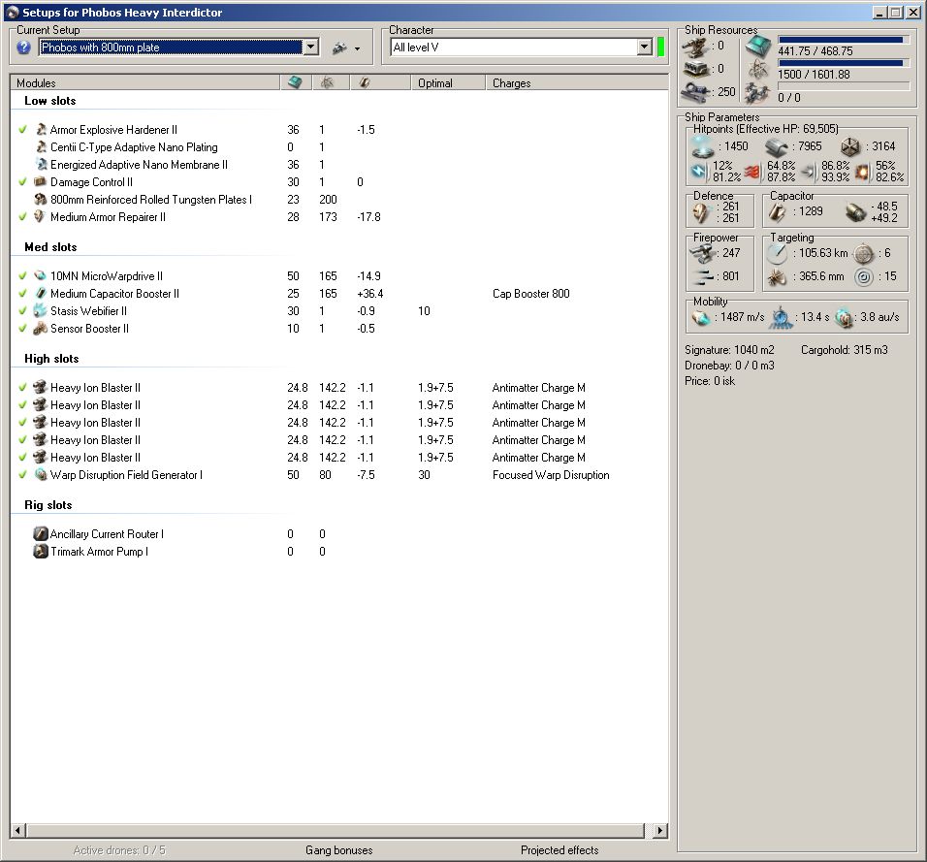Click the max velocity mobility icon
The width and height of the screenshot is (927, 862).
pyautogui.click(x=701, y=317)
